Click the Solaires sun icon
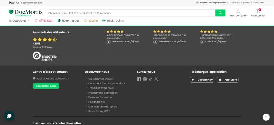This screenshot has height=125, width=274. pos(85,20)
